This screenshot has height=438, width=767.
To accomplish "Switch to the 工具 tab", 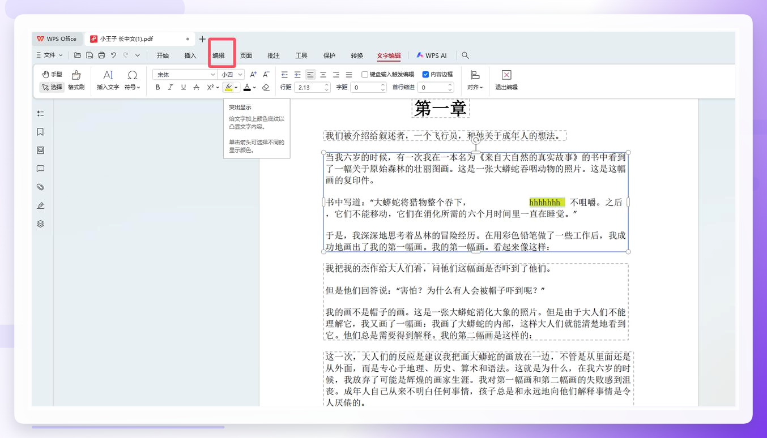I will pyautogui.click(x=301, y=55).
